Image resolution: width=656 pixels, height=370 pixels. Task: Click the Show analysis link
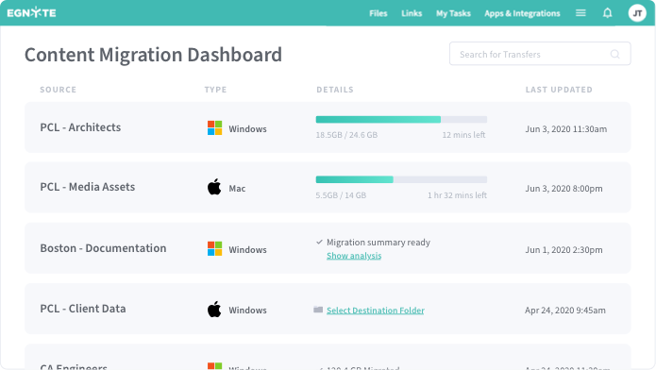[354, 256]
